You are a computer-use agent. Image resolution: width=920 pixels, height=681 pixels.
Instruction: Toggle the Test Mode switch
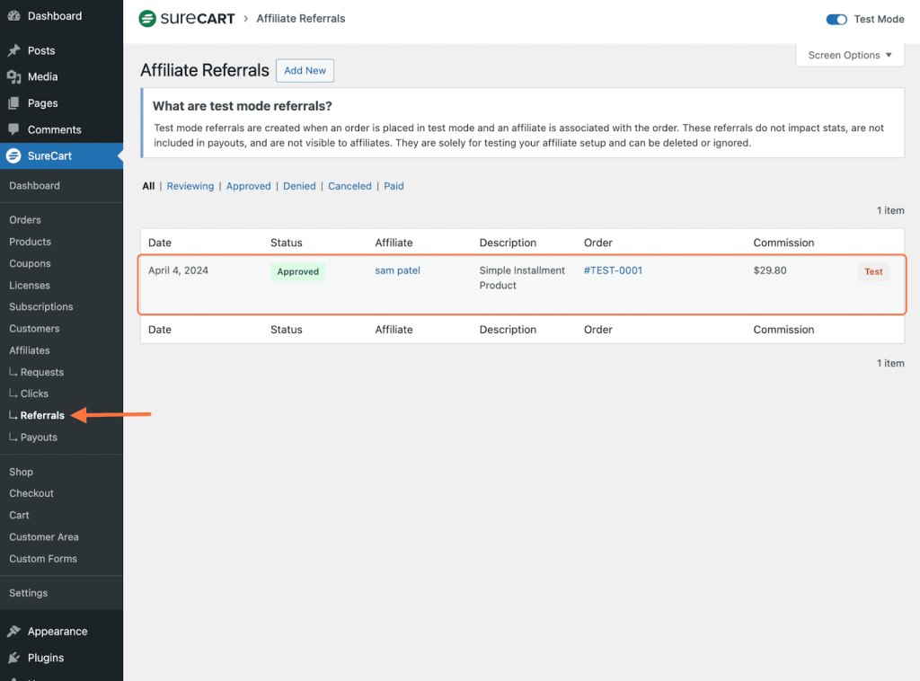click(836, 19)
